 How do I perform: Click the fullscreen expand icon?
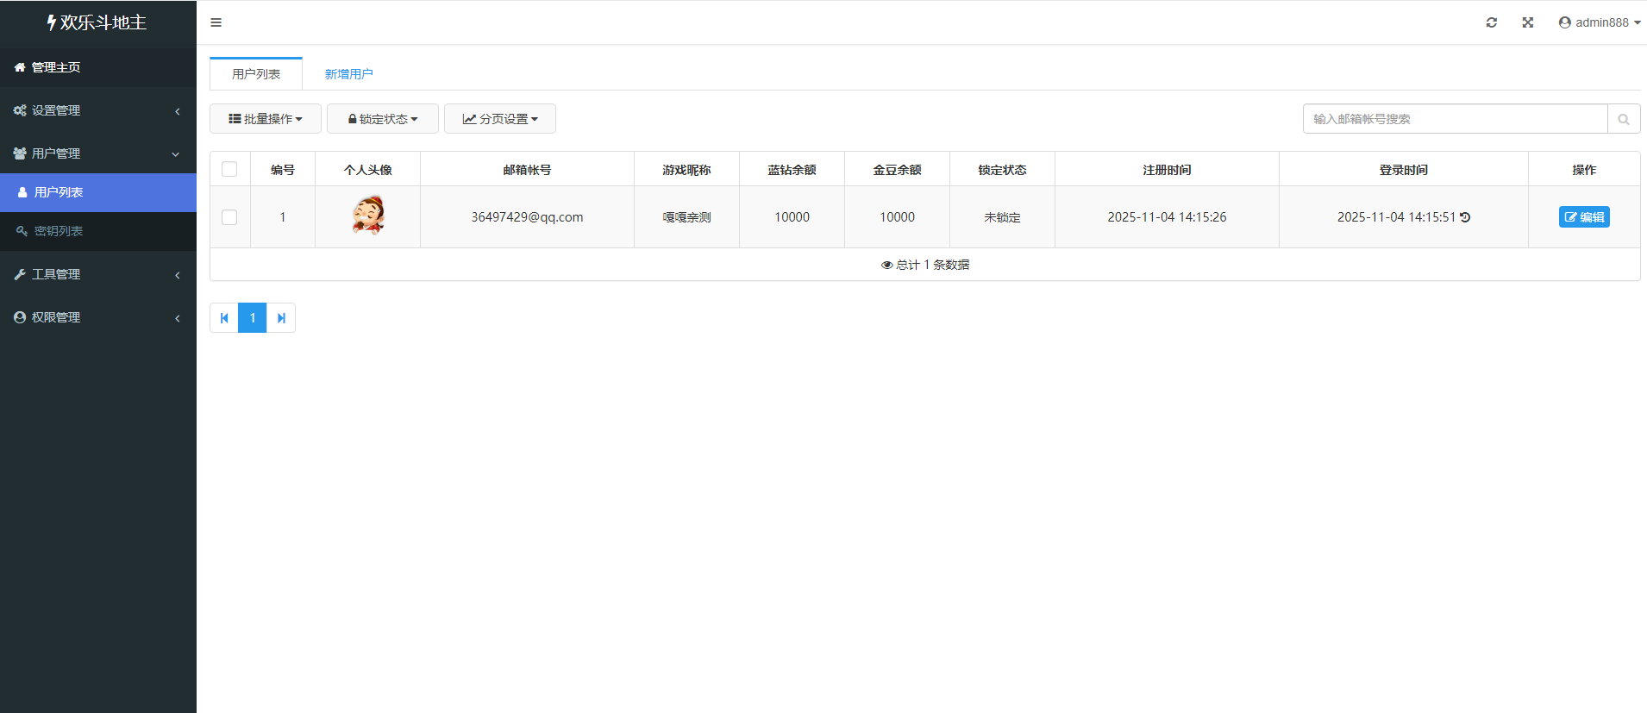[x=1527, y=22]
